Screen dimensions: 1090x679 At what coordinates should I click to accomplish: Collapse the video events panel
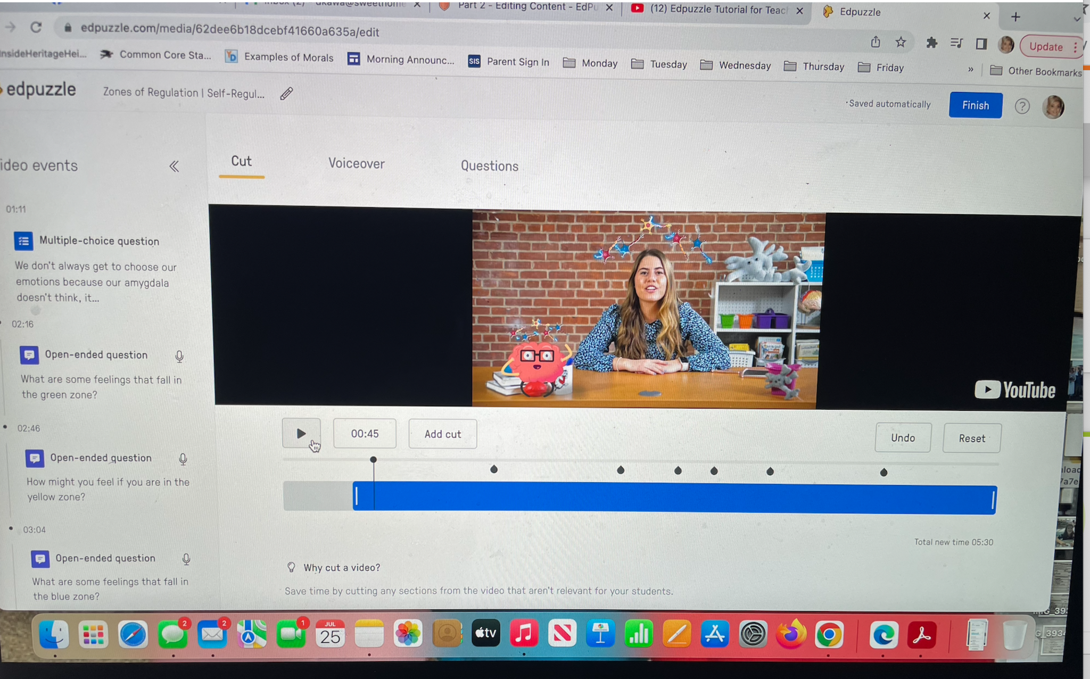[174, 167]
